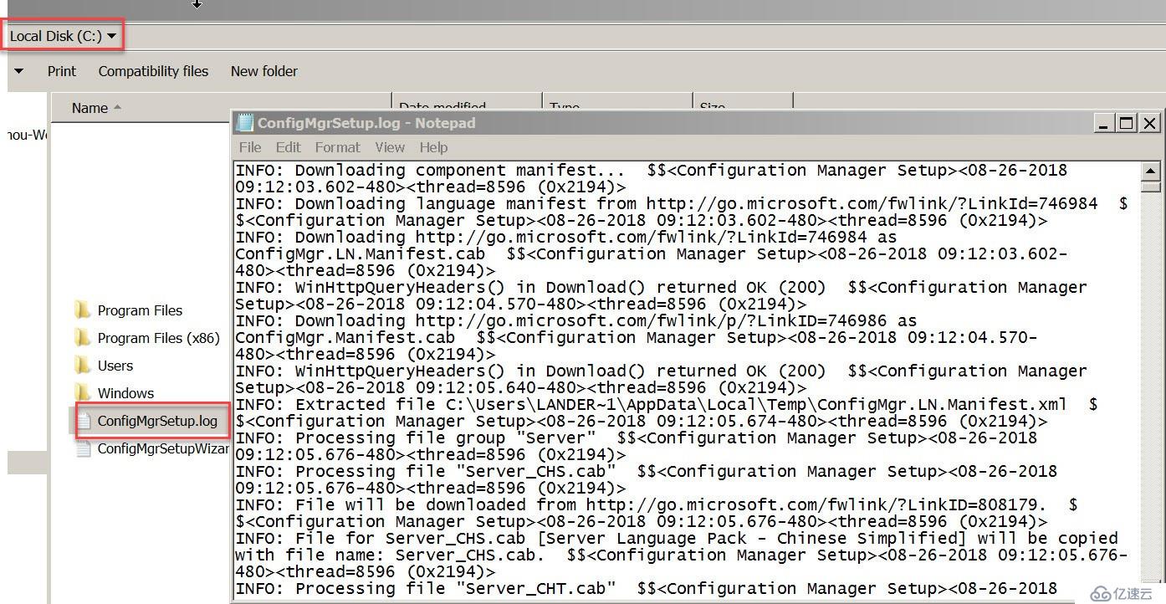Select the Program Files (x86) folder icon
The width and height of the screenshot is (1166, 604).
[x=83, y=338]
